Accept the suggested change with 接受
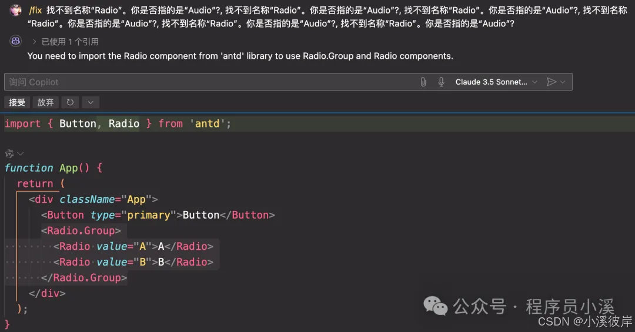 point(17,102)
